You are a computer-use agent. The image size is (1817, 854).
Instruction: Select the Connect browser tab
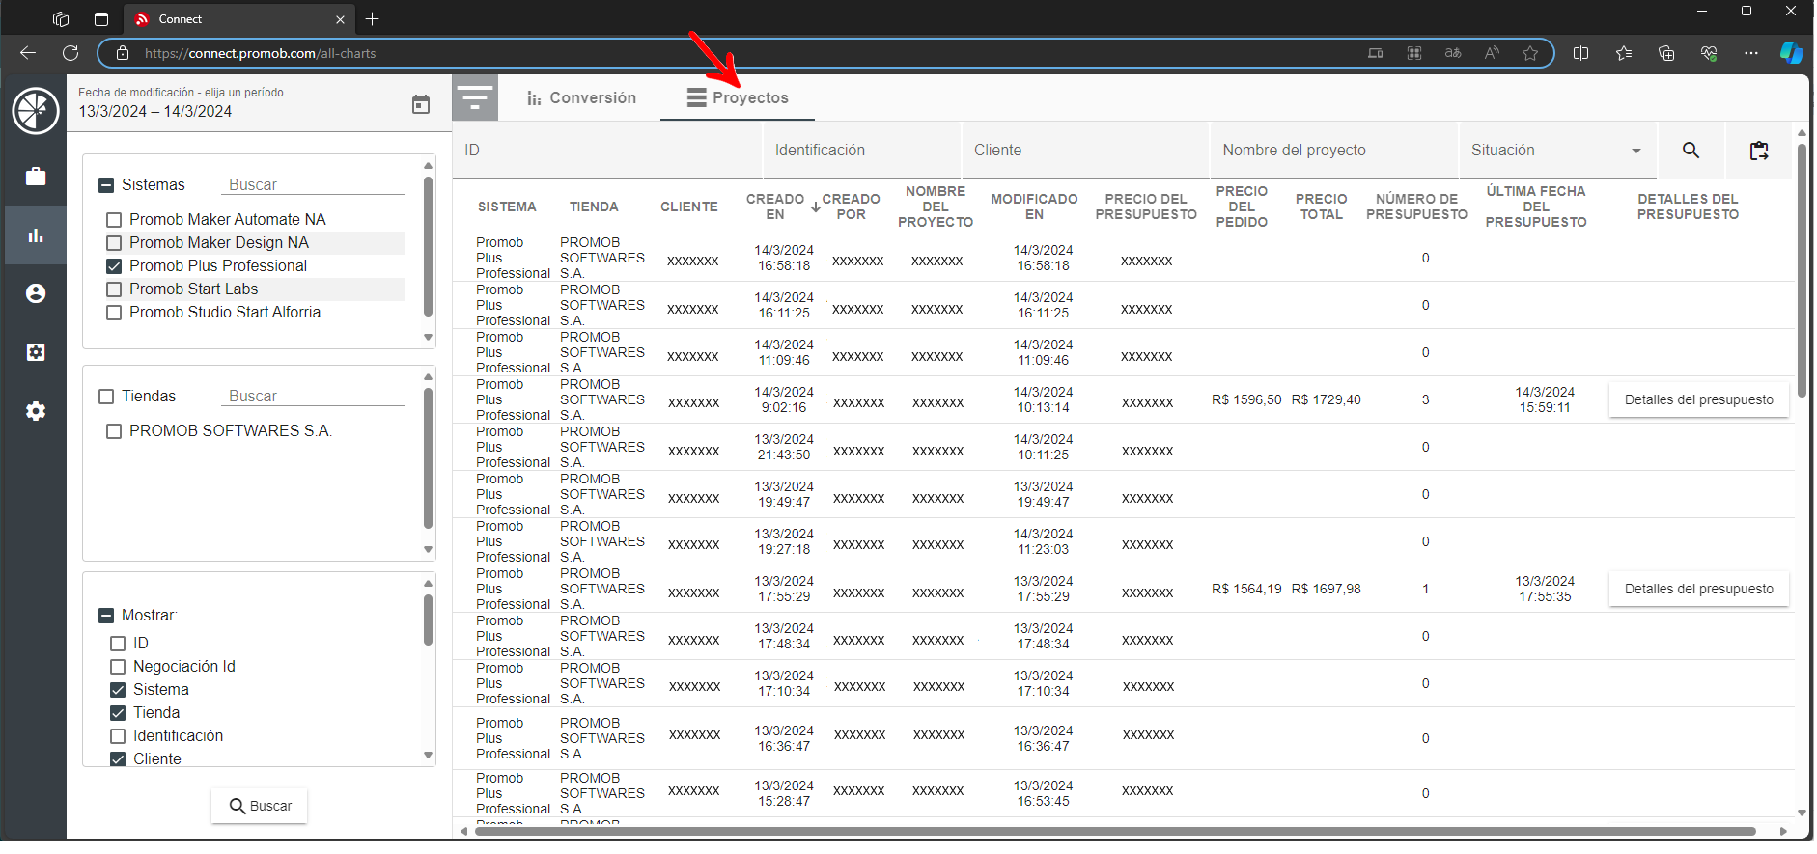click(x=239, y=19)
